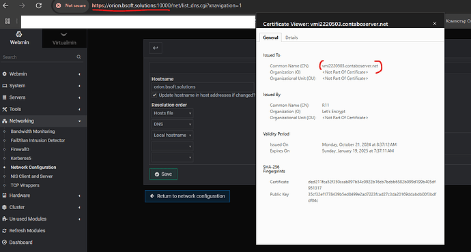Viewport: 471px width, 252px height.
Task: Click the green Save button
Action: click(163, 174)
